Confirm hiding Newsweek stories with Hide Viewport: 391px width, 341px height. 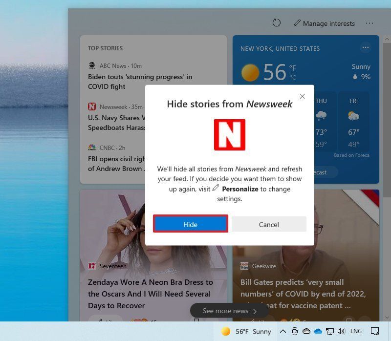(x=190, y=224)
